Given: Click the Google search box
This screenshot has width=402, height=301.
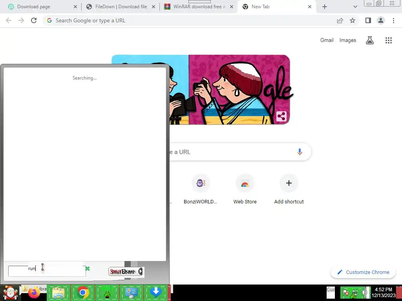Looking at the screenshot, I should 240,152.
